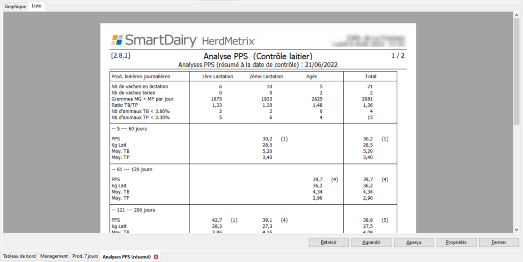Screen dimensions: 523x262
Task: Switch to the Management tab
Action: (54, 256)
